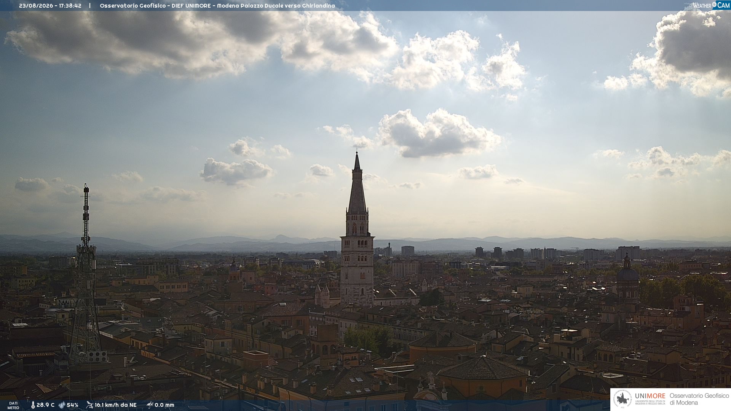Click the WeatherCam logo
Viewport: 731px width, 411px height.
pyautogui.click(x=711, y=5)
